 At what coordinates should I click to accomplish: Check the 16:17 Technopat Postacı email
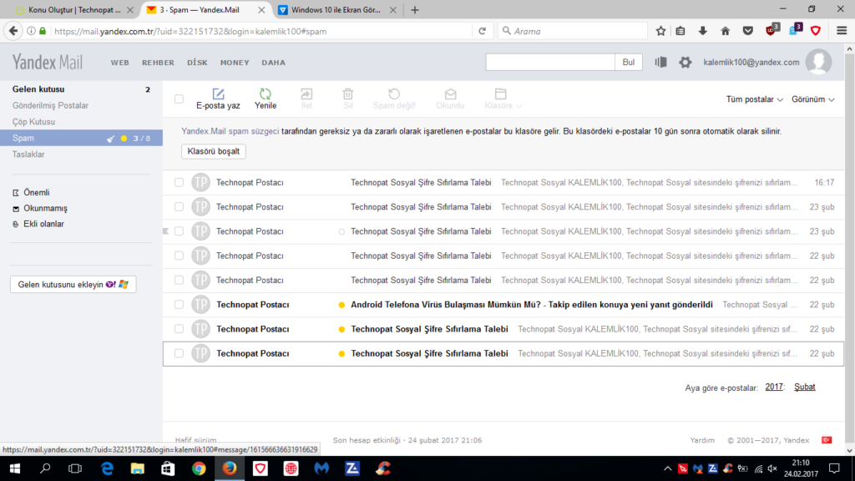pos(179,182)
